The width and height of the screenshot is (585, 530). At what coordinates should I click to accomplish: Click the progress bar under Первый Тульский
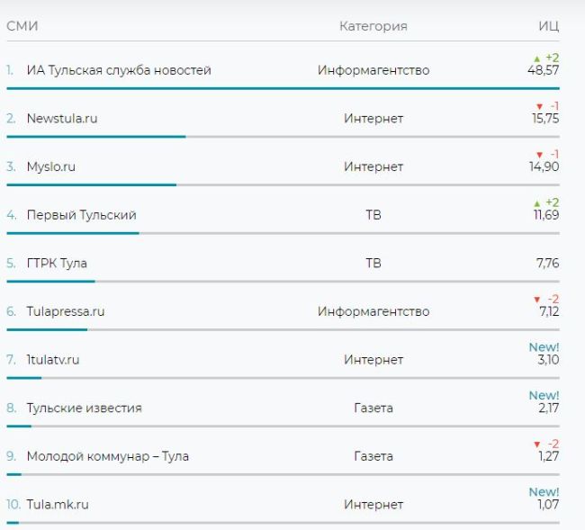pos(283,233)
